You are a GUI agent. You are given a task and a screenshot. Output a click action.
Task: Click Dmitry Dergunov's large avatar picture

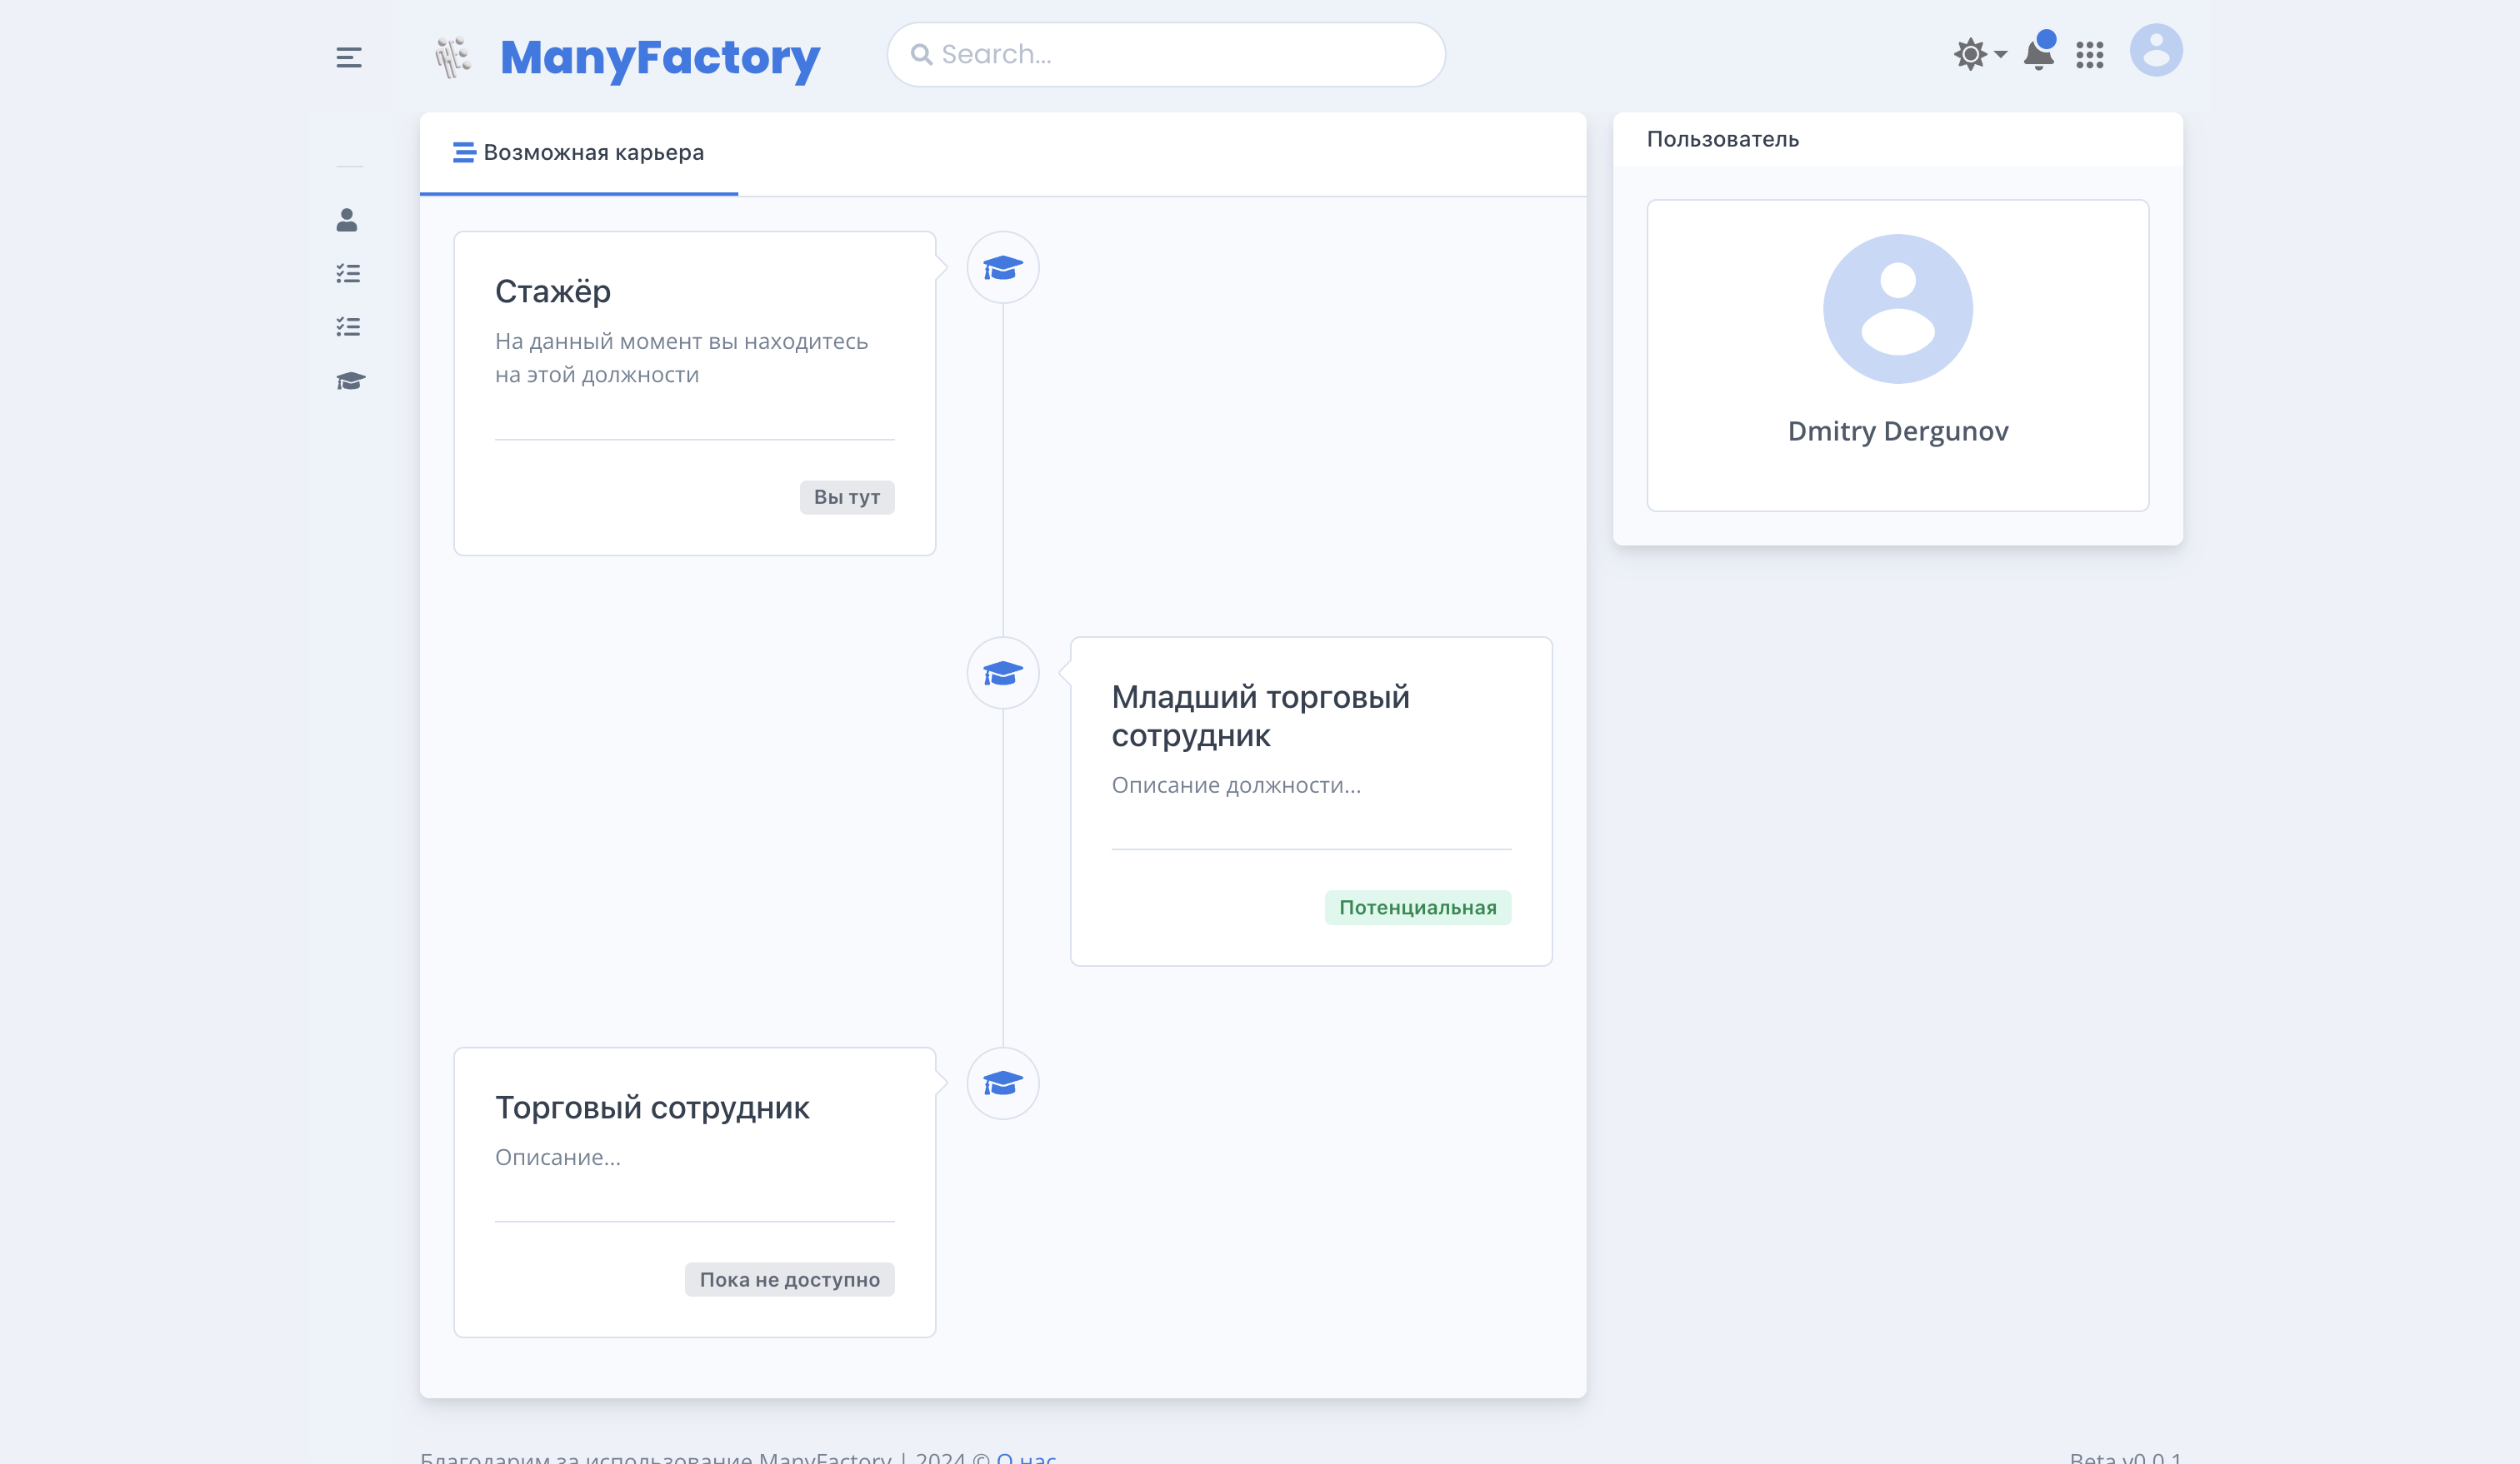(1897, 309)
